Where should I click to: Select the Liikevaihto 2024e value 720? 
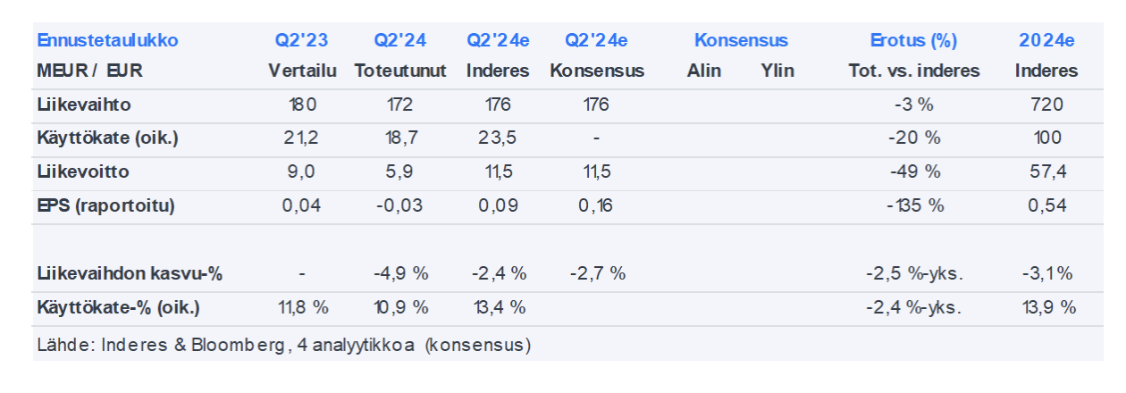click(1046, 105)
